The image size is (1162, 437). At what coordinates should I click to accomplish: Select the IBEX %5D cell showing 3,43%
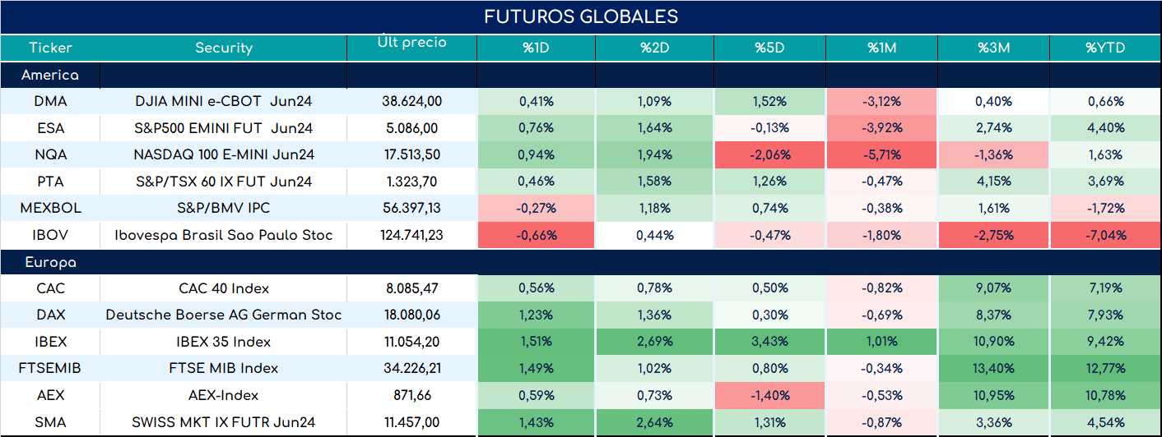coord(770,342)
